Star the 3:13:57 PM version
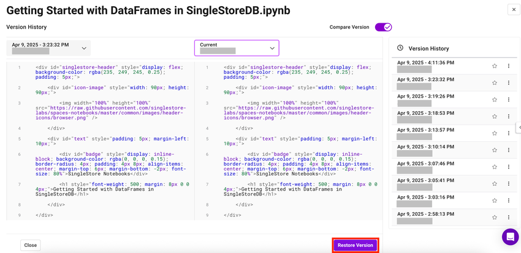 pos(495,133)
